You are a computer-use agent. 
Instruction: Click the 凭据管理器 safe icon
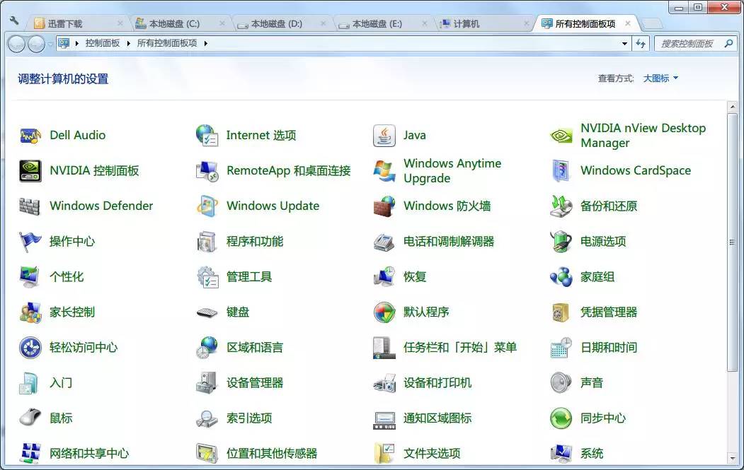point(561,312)
